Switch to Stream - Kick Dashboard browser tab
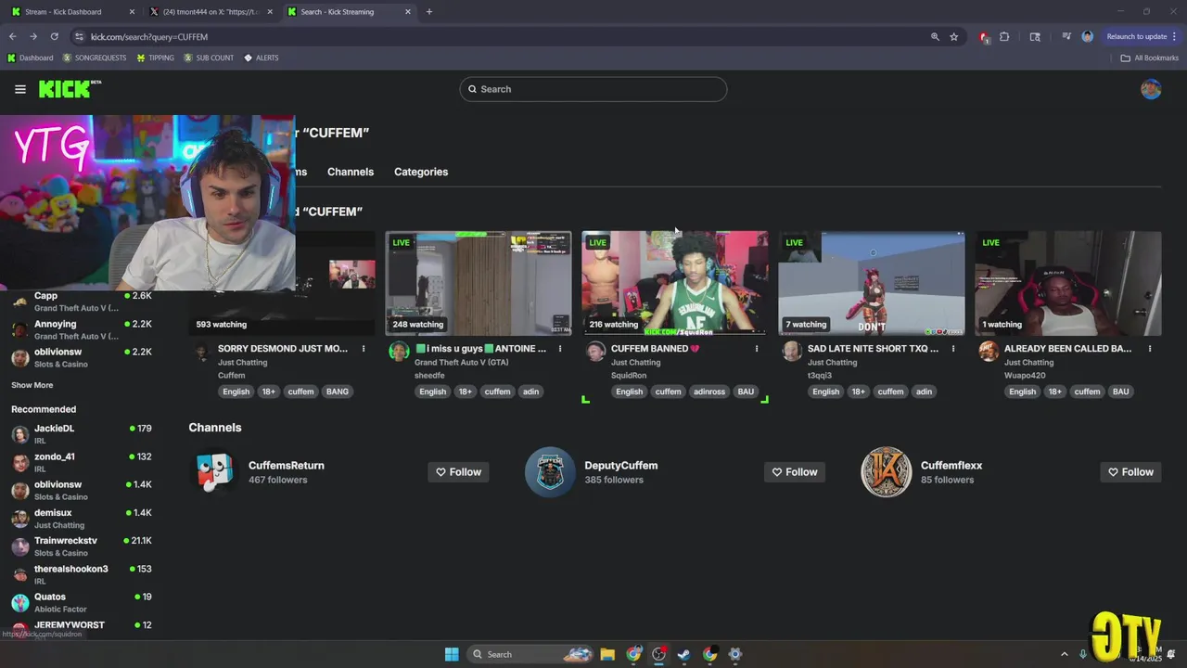Screen dimensions: 1187x668 pyautogui.click(x=71, y=12)
